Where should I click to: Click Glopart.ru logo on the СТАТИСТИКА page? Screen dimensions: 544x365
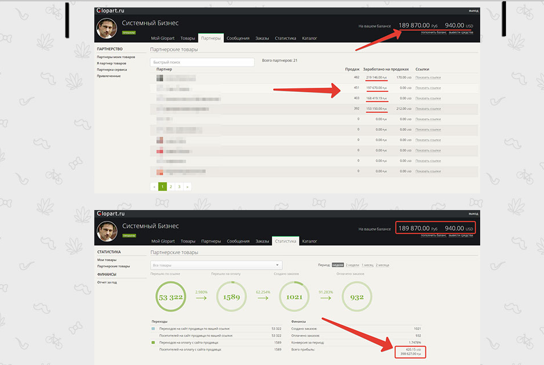click(110, 213)
